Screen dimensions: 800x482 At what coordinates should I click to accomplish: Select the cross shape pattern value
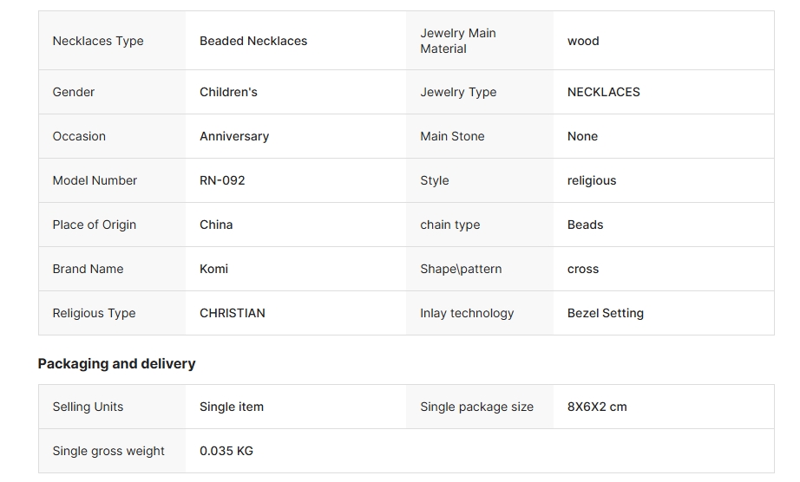pos(583,269)
